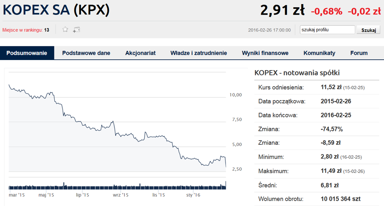Open the Komunikaty tab
This screenshot has width=384, height=206.
pyautogui.click(x=319, y=53)
